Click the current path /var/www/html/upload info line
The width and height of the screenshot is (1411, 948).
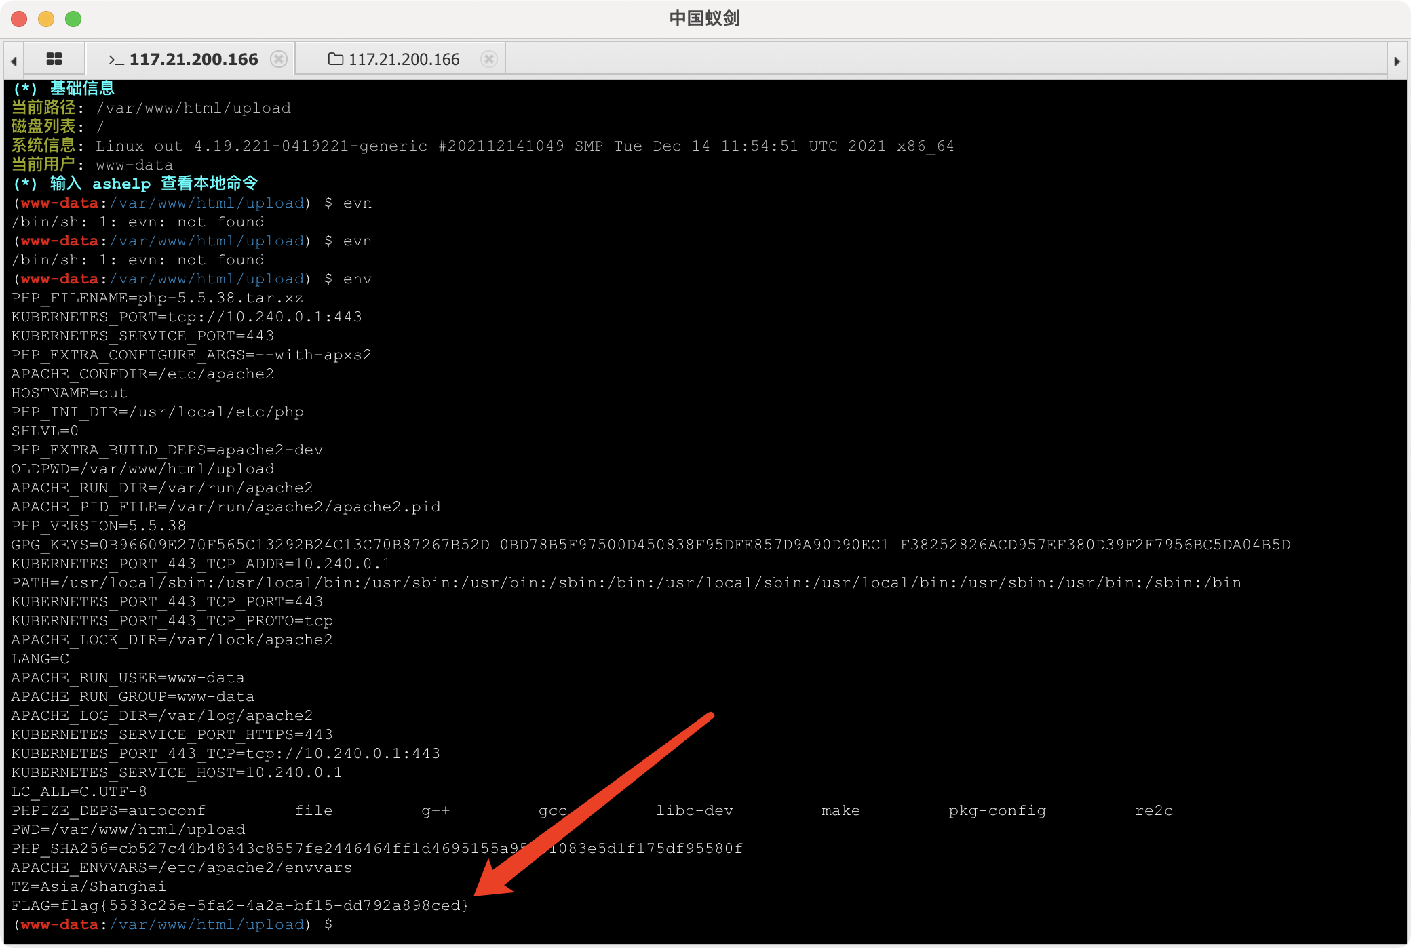(151, 108)
